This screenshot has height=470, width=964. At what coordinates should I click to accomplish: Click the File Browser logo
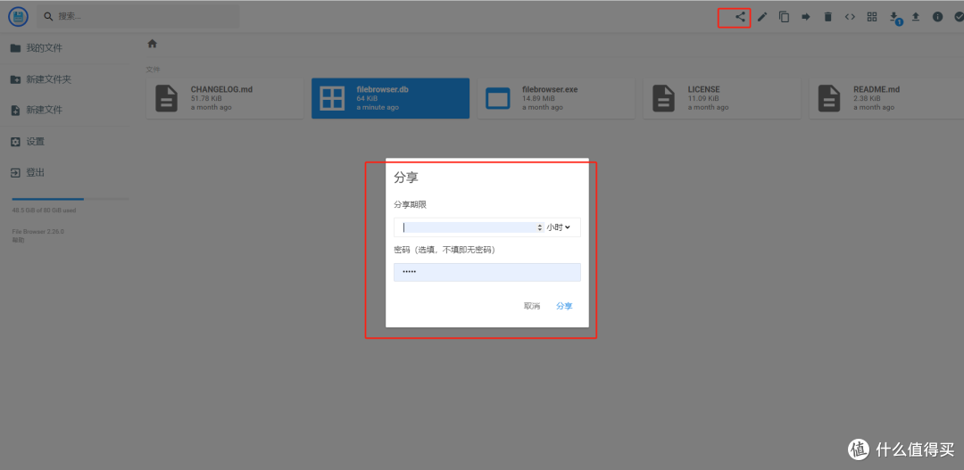[18, 17]
